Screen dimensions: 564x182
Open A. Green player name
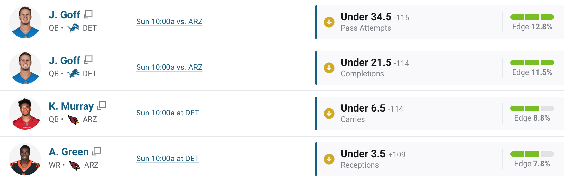click(x=69, y=151)
